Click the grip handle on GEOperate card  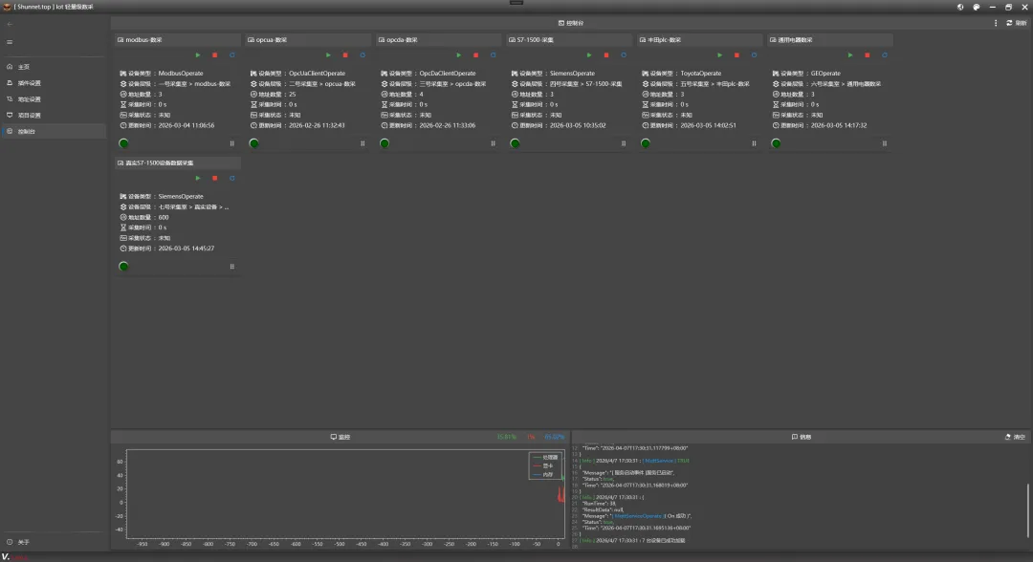coord(884,143)
